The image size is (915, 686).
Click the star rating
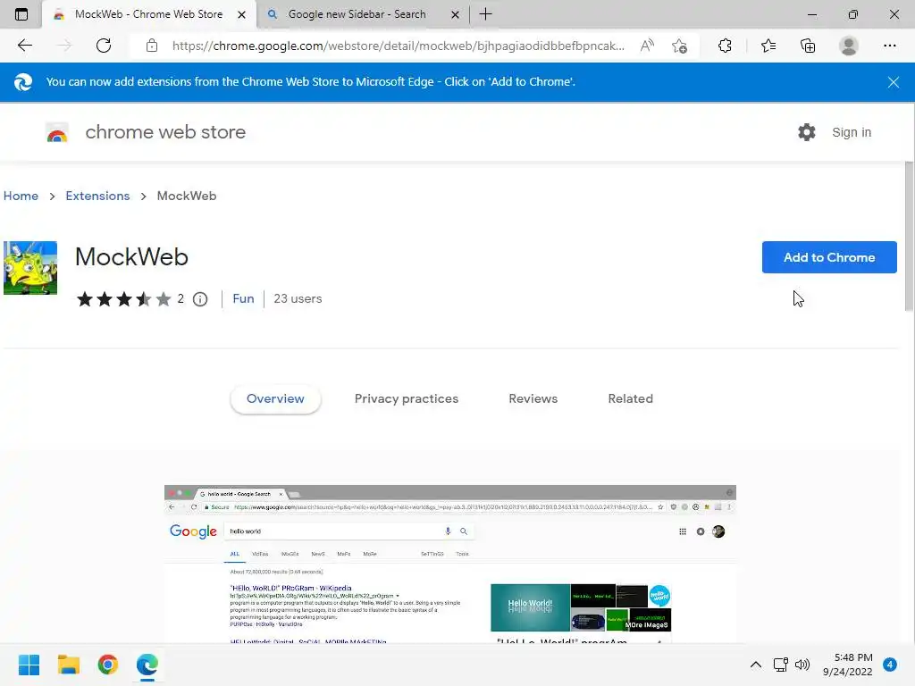pos(123,299)
